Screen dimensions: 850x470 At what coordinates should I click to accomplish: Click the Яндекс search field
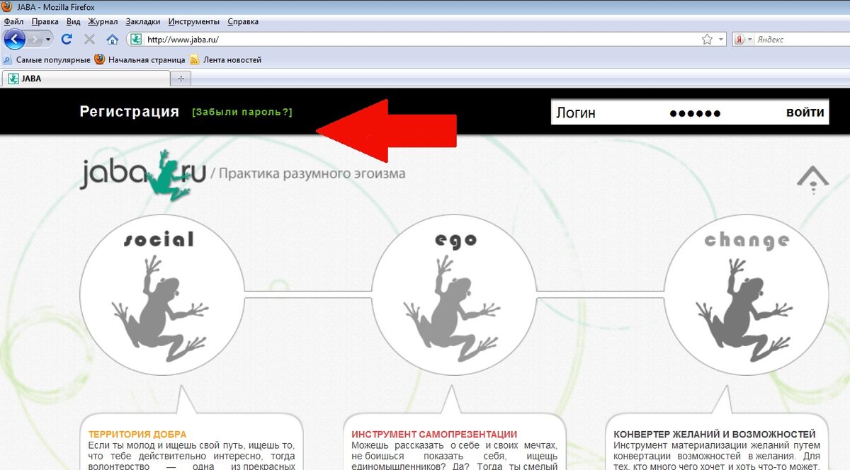[801, 40]
